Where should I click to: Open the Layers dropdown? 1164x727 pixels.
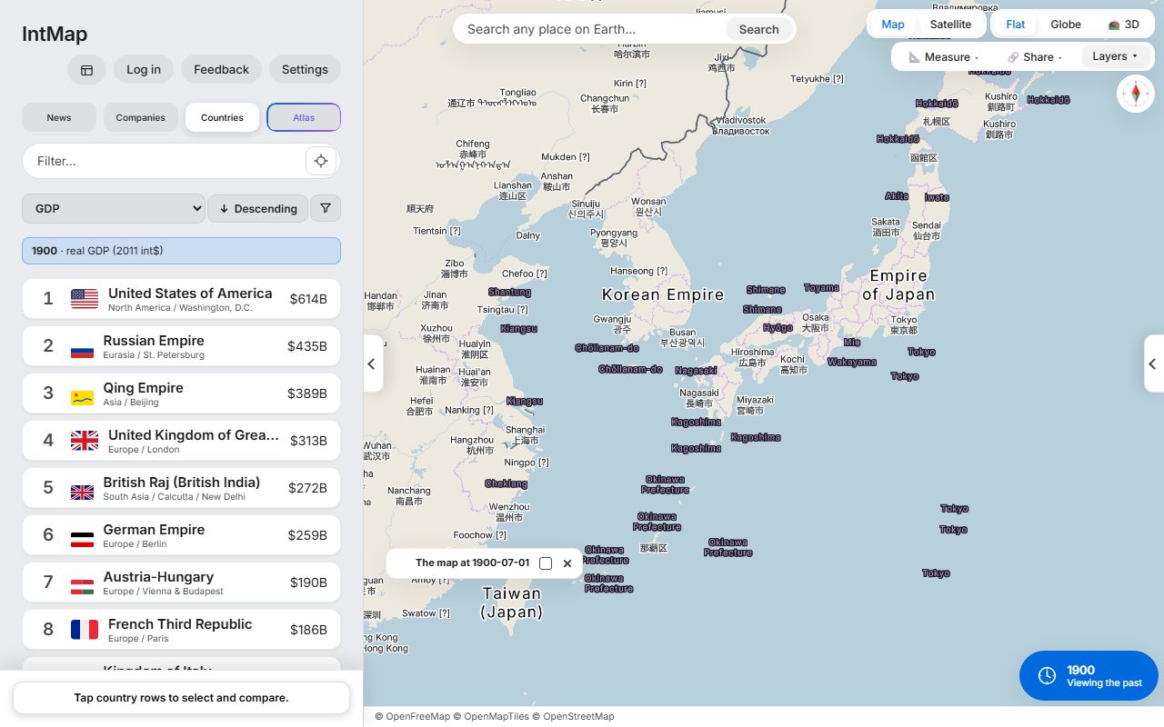click(x=1115, y=56)
